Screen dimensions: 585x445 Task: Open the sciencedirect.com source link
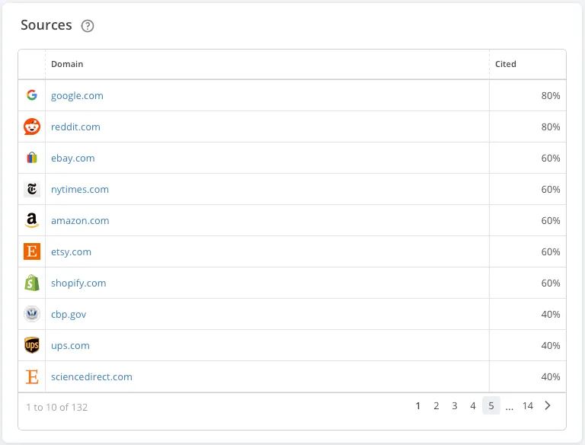click(91, 377)
